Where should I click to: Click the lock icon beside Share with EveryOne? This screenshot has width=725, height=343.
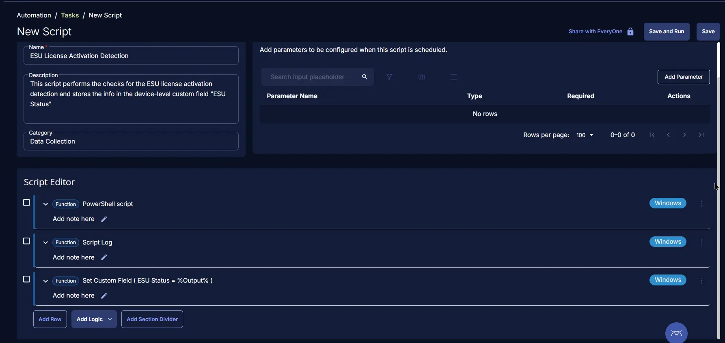pyautogui.click(x=630, y=32)
